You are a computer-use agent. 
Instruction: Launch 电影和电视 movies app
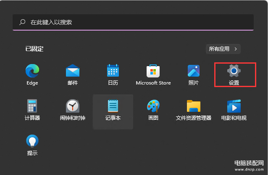[x=234, y=106]
